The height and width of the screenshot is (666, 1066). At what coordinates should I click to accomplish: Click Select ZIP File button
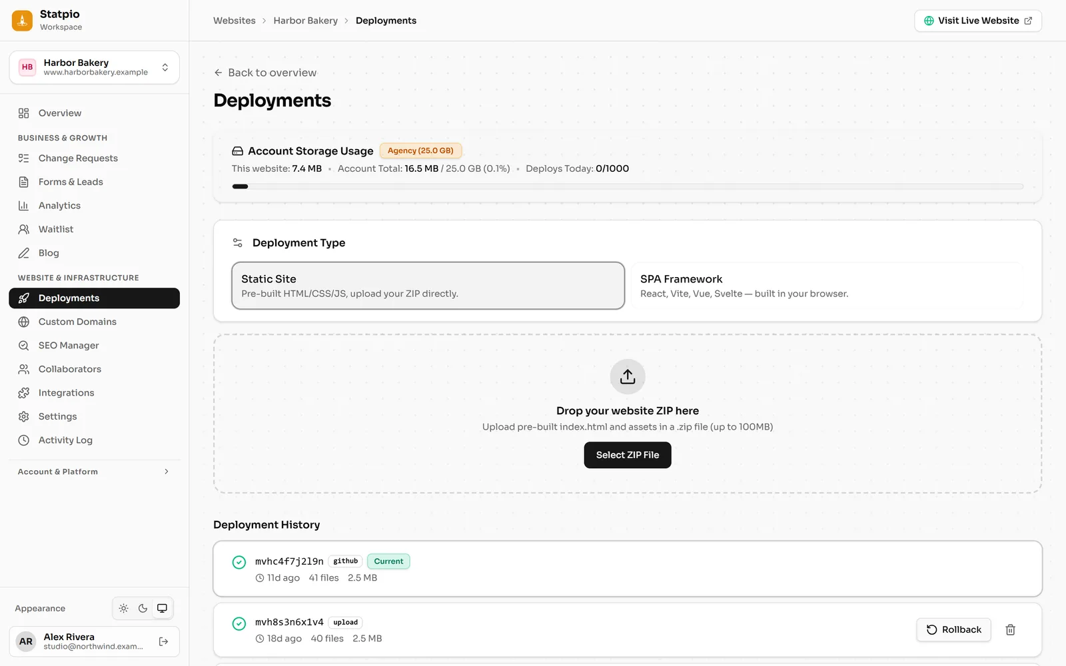pos(628,455)
